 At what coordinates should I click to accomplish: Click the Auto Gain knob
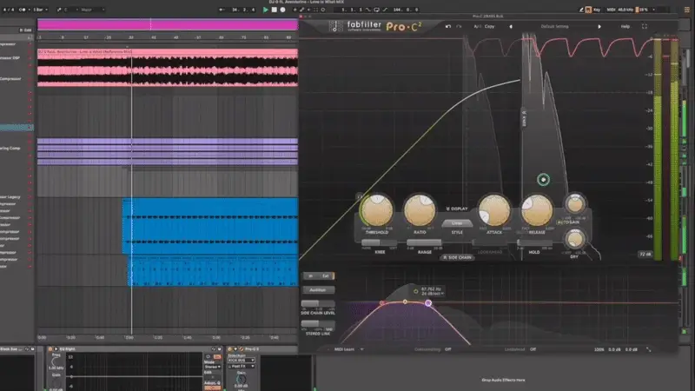click(x=575, y=204)
